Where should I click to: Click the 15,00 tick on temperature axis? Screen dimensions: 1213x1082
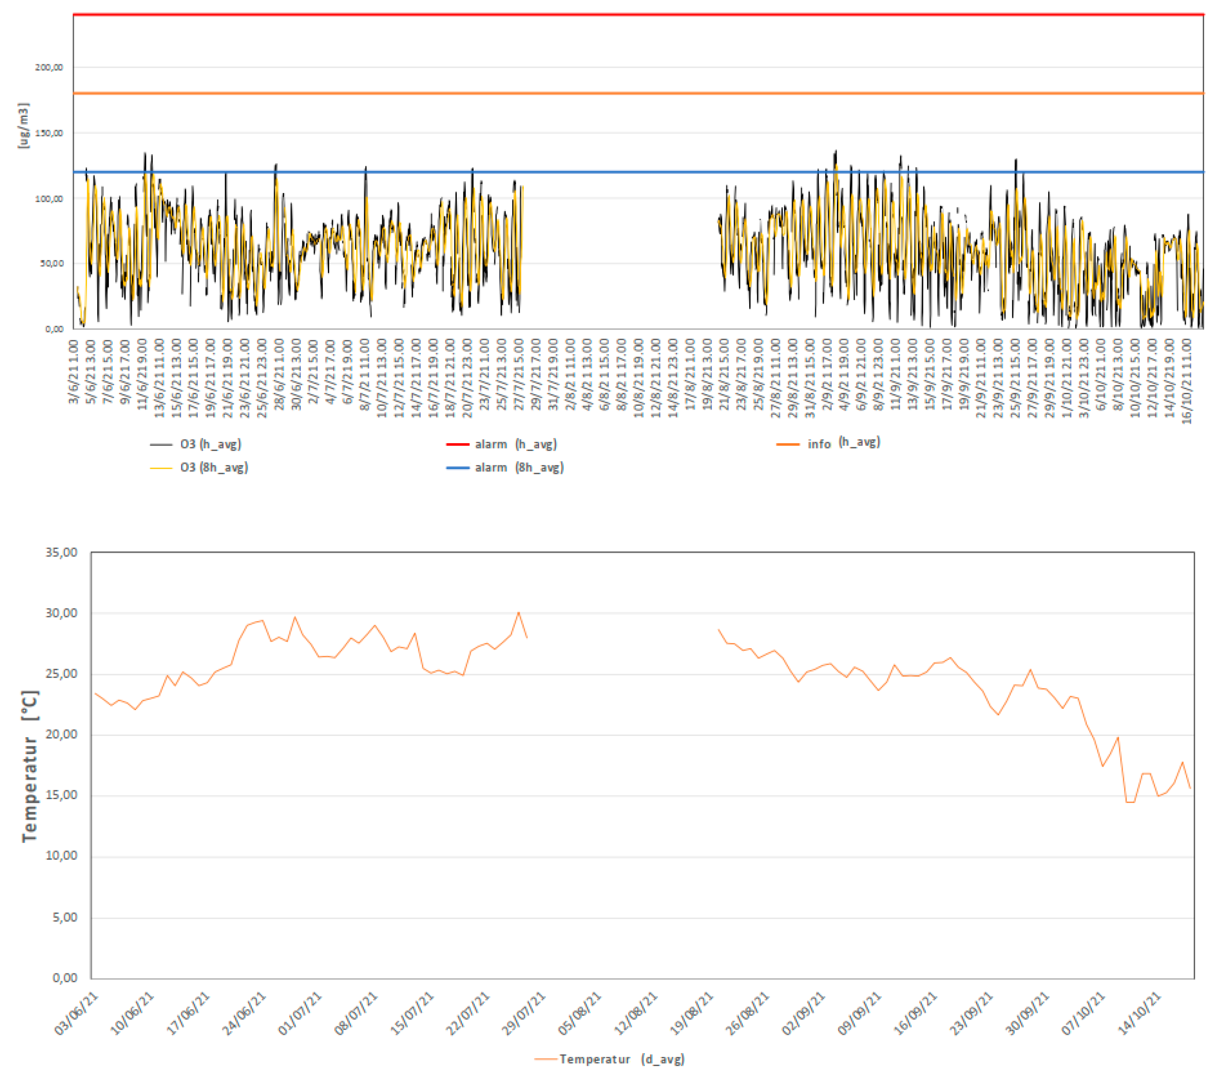click(61, 795)
